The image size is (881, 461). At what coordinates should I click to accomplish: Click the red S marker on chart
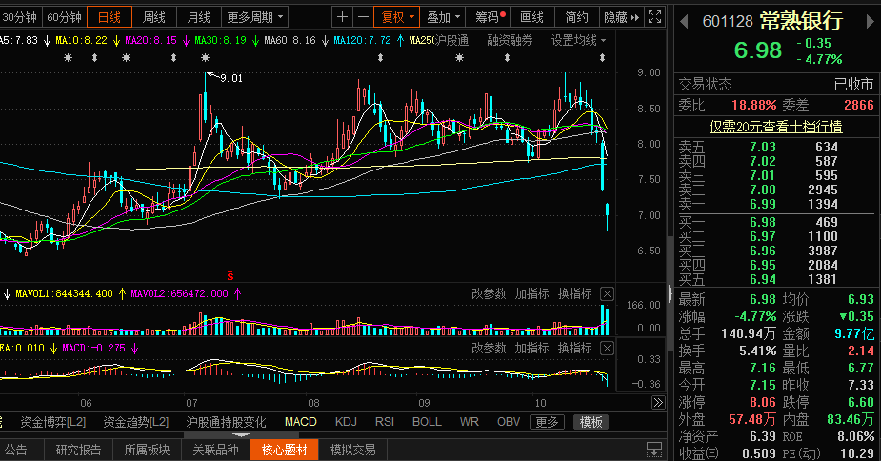230,274
